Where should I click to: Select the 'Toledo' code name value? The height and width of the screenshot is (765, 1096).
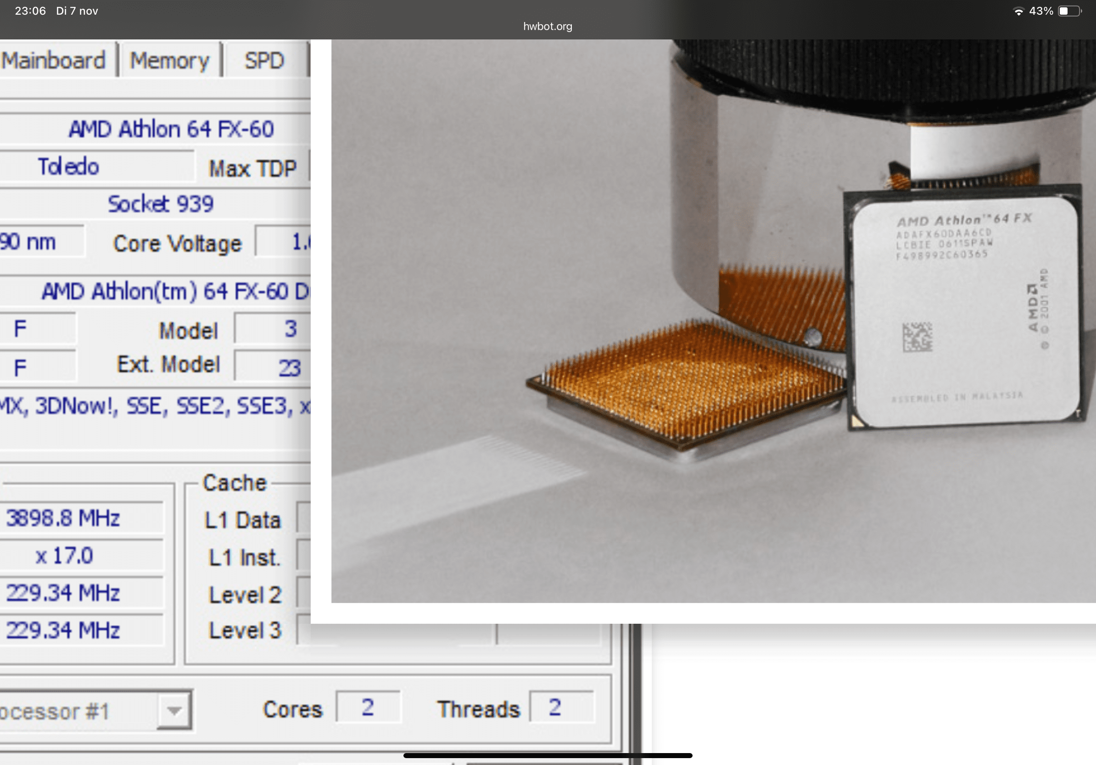(68, 166)
